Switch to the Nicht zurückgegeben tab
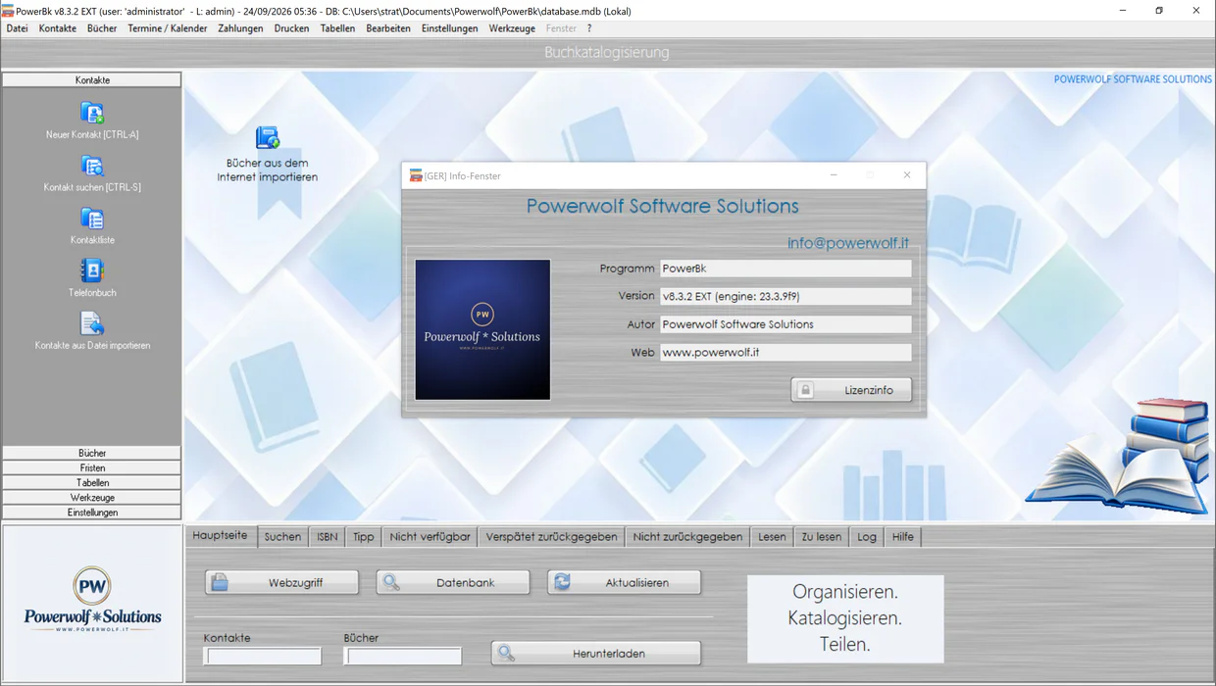Screen dimensions: 1216x686 click(x=687, y=537)
